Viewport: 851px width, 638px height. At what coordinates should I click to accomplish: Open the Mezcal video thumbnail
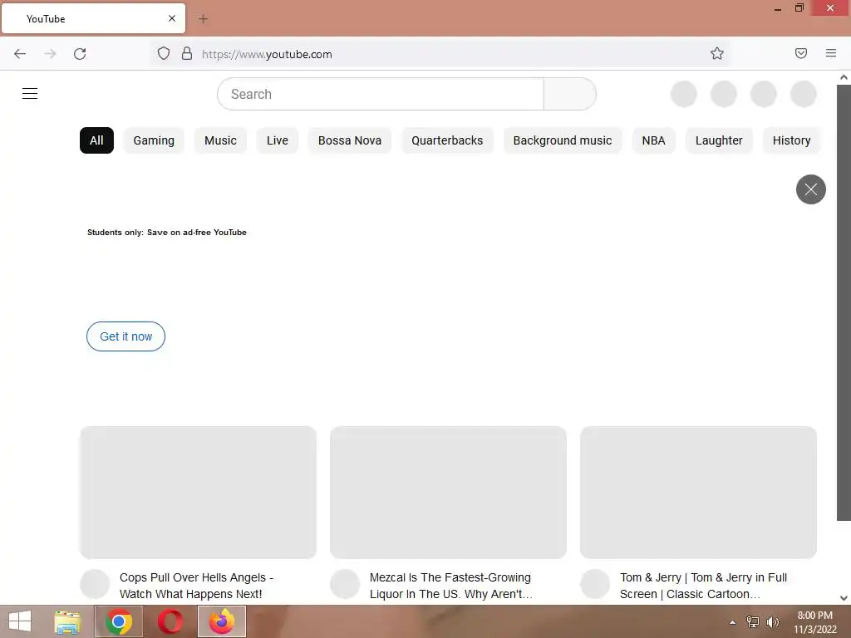coord(448,492)
